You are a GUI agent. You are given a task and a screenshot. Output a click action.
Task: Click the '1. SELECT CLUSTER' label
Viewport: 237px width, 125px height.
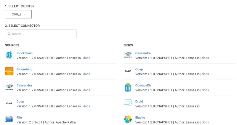pyautogui.click(x=20, y=6)
